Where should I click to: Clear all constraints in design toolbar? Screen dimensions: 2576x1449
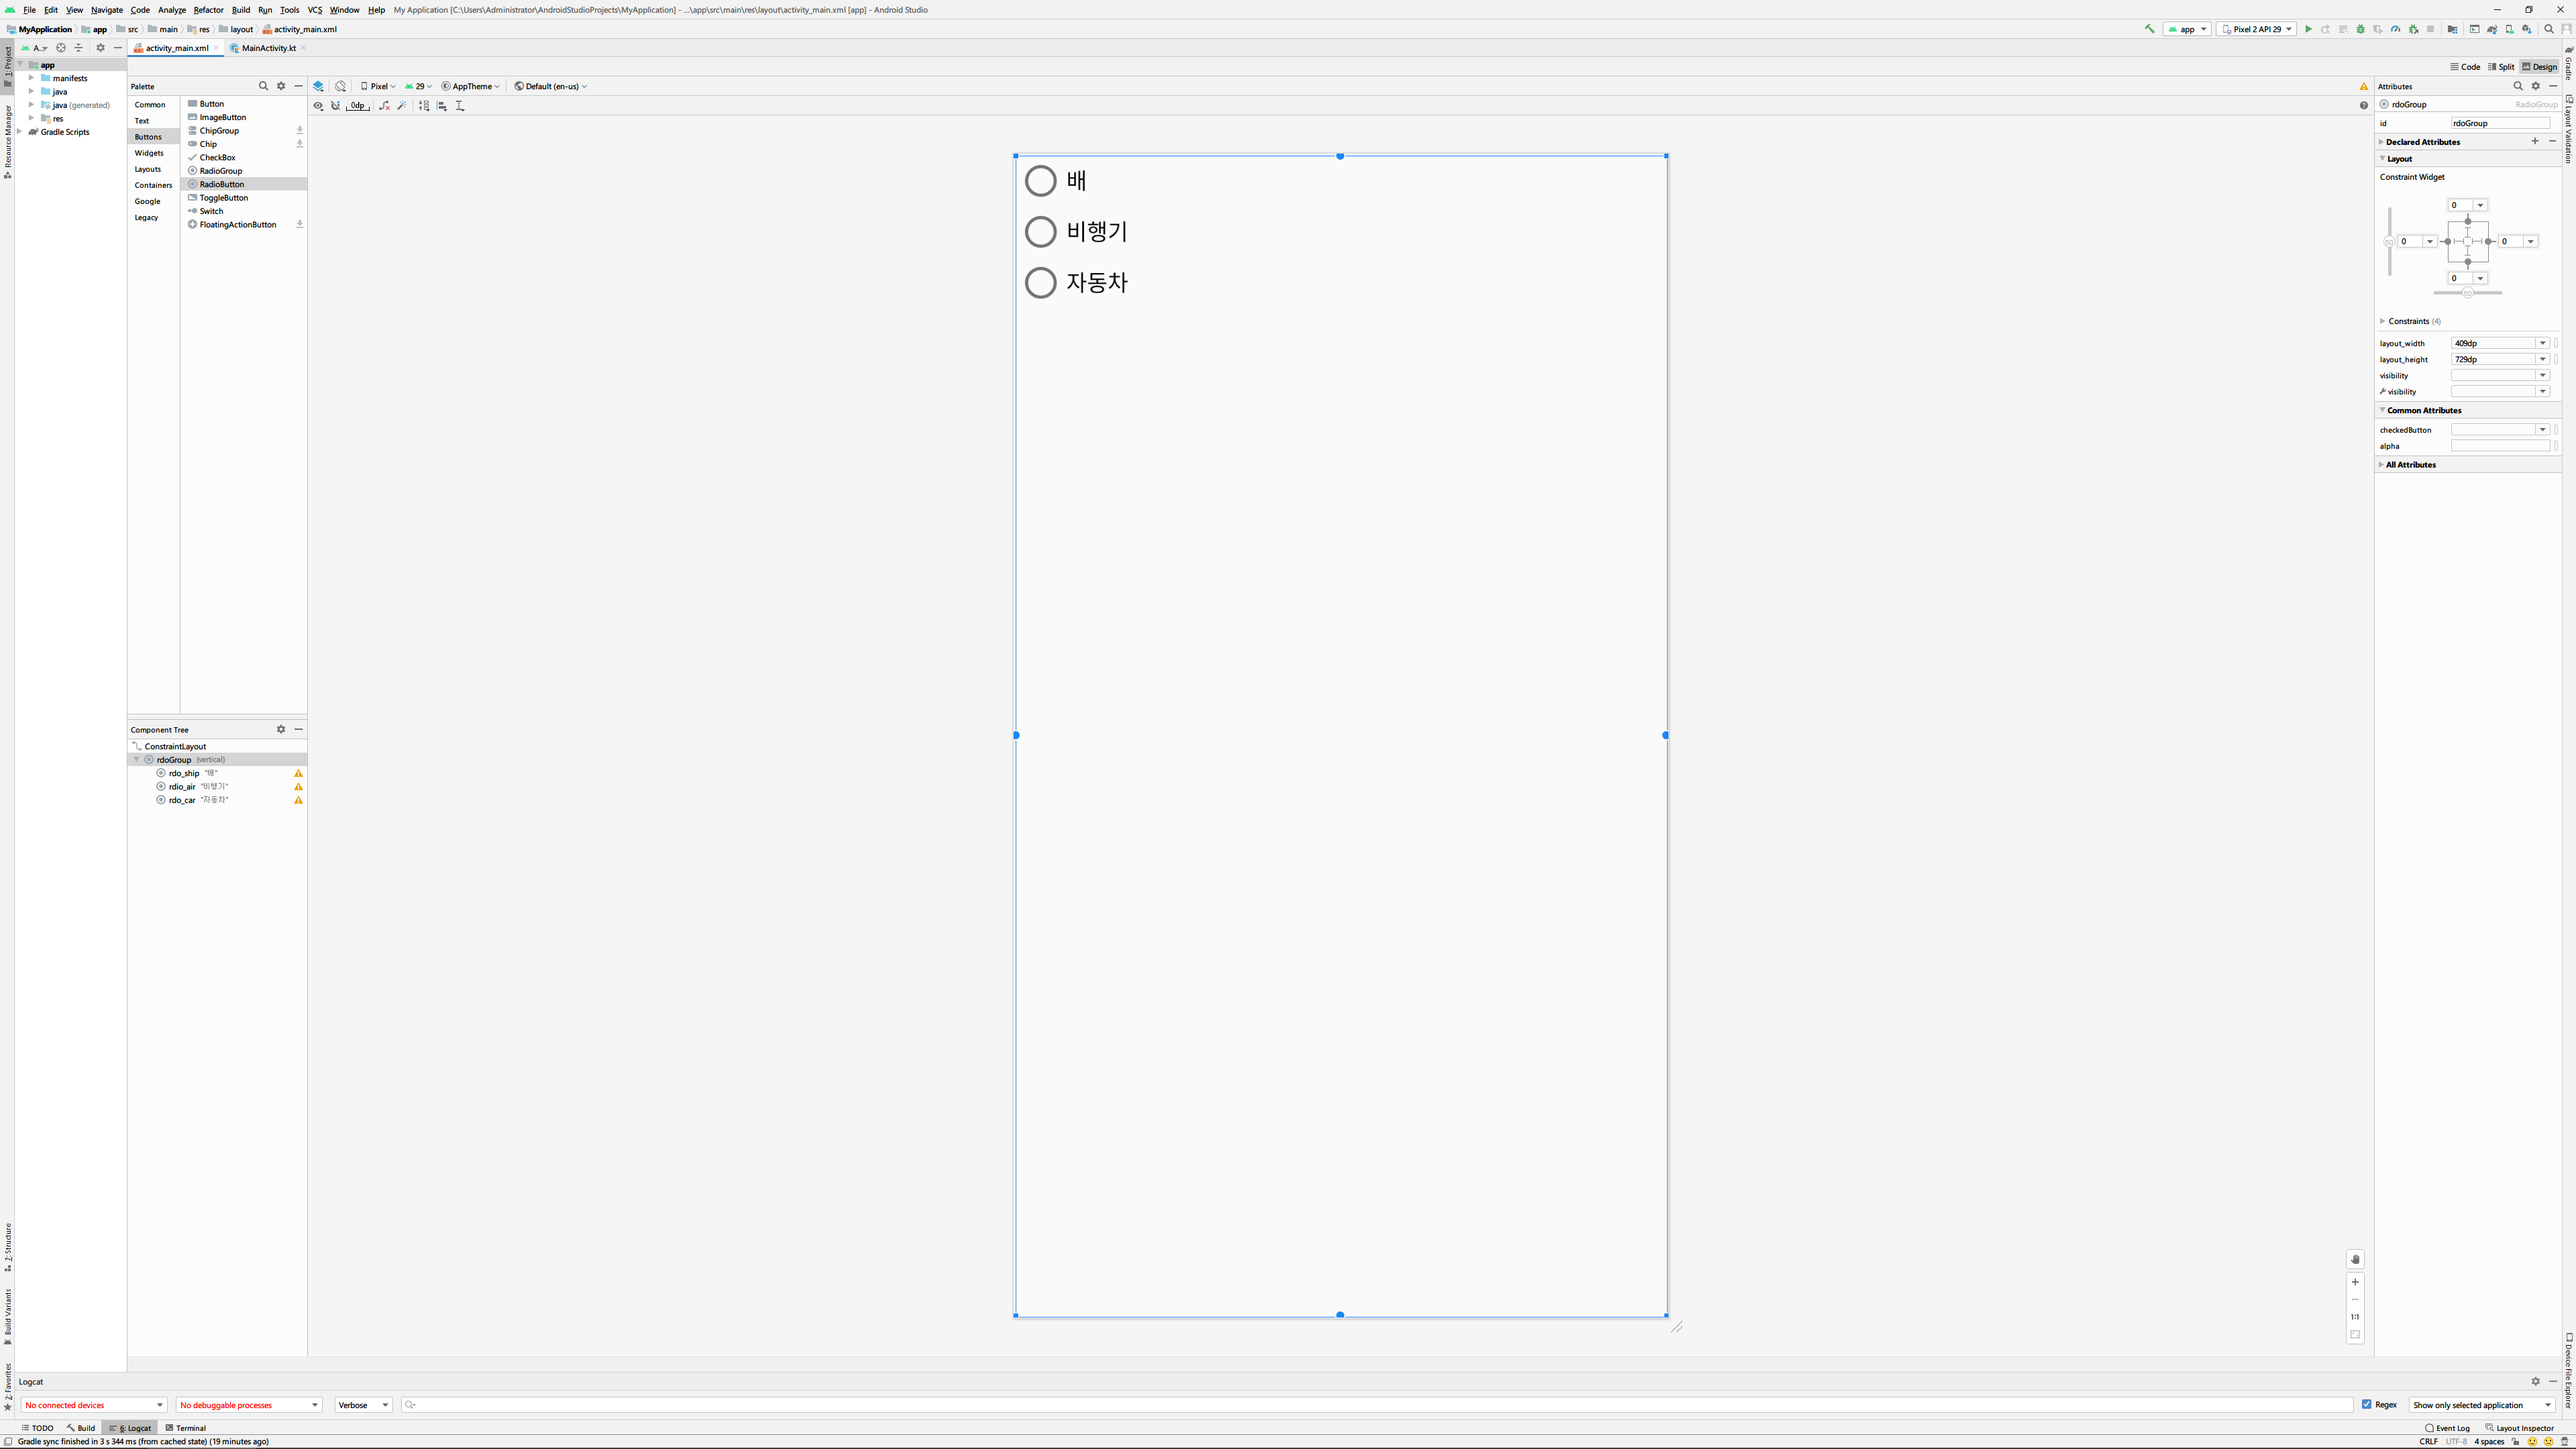click(x=384, y=105)
